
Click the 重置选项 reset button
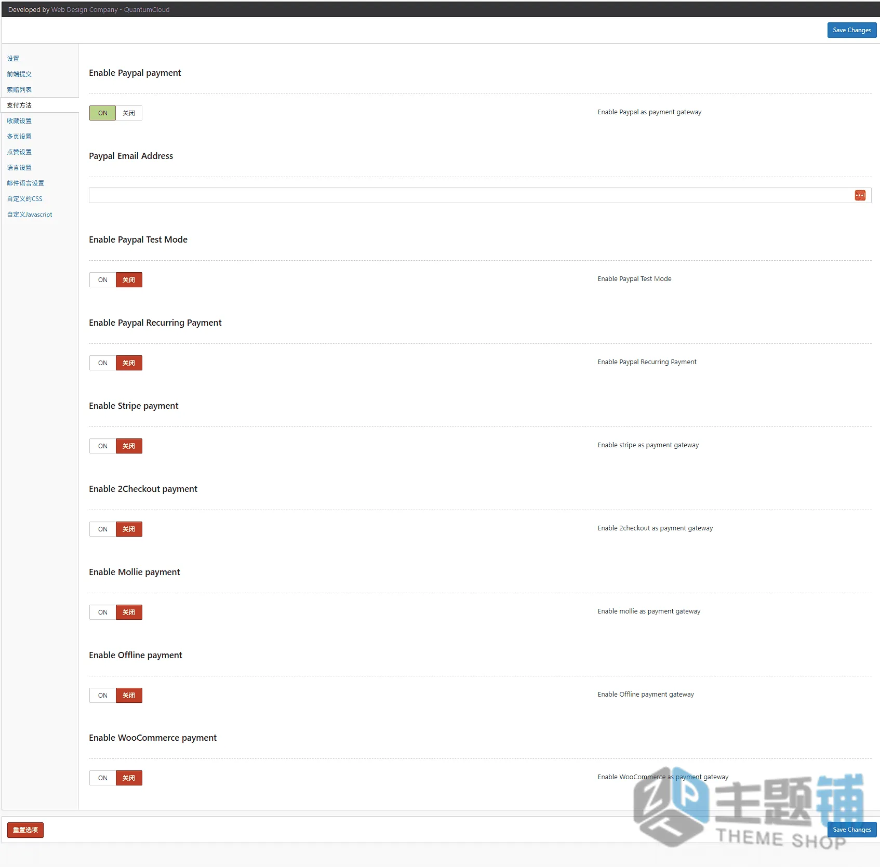pos(25,830)
